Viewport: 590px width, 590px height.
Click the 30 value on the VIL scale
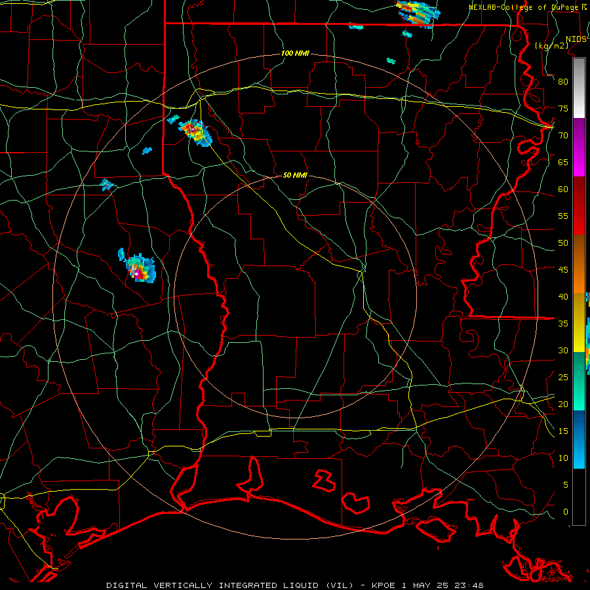pyautogui.click(x=563, y=350)
